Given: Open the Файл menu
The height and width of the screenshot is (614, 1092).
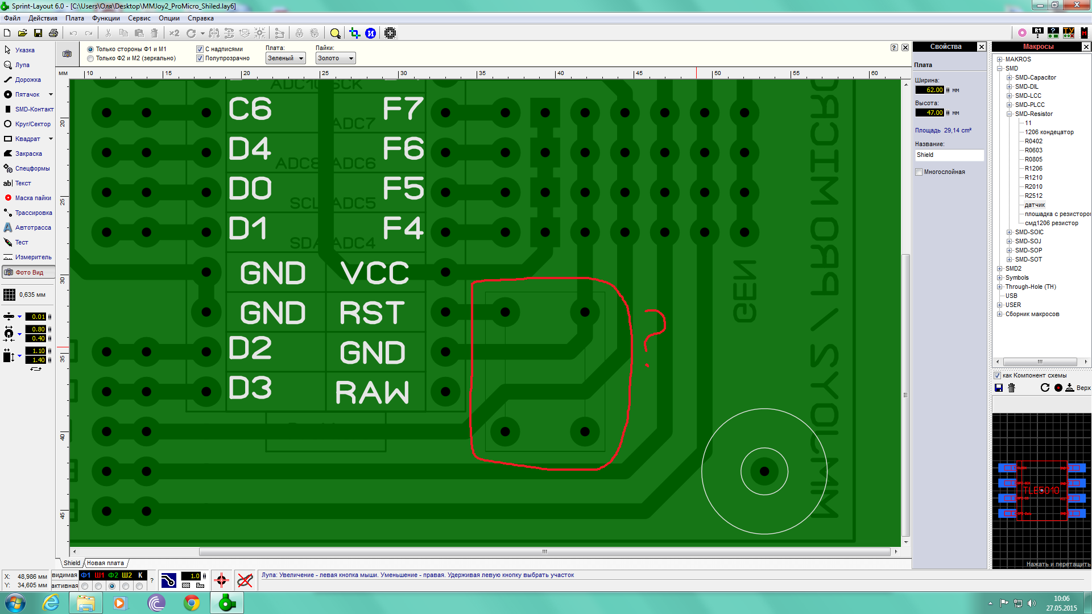Looking at the screenshot, I should click(x=12, y=18).
